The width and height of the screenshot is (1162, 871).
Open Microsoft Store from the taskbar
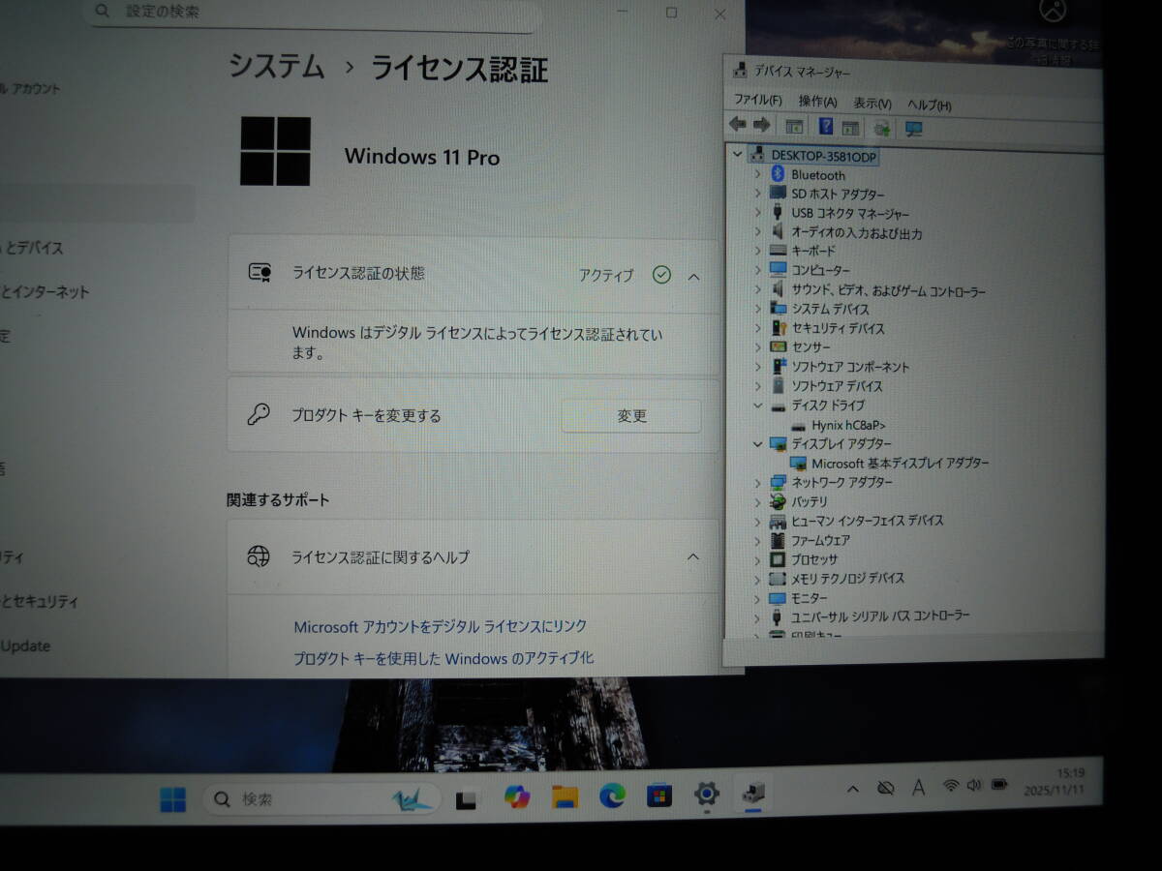(x=658, y=796)
